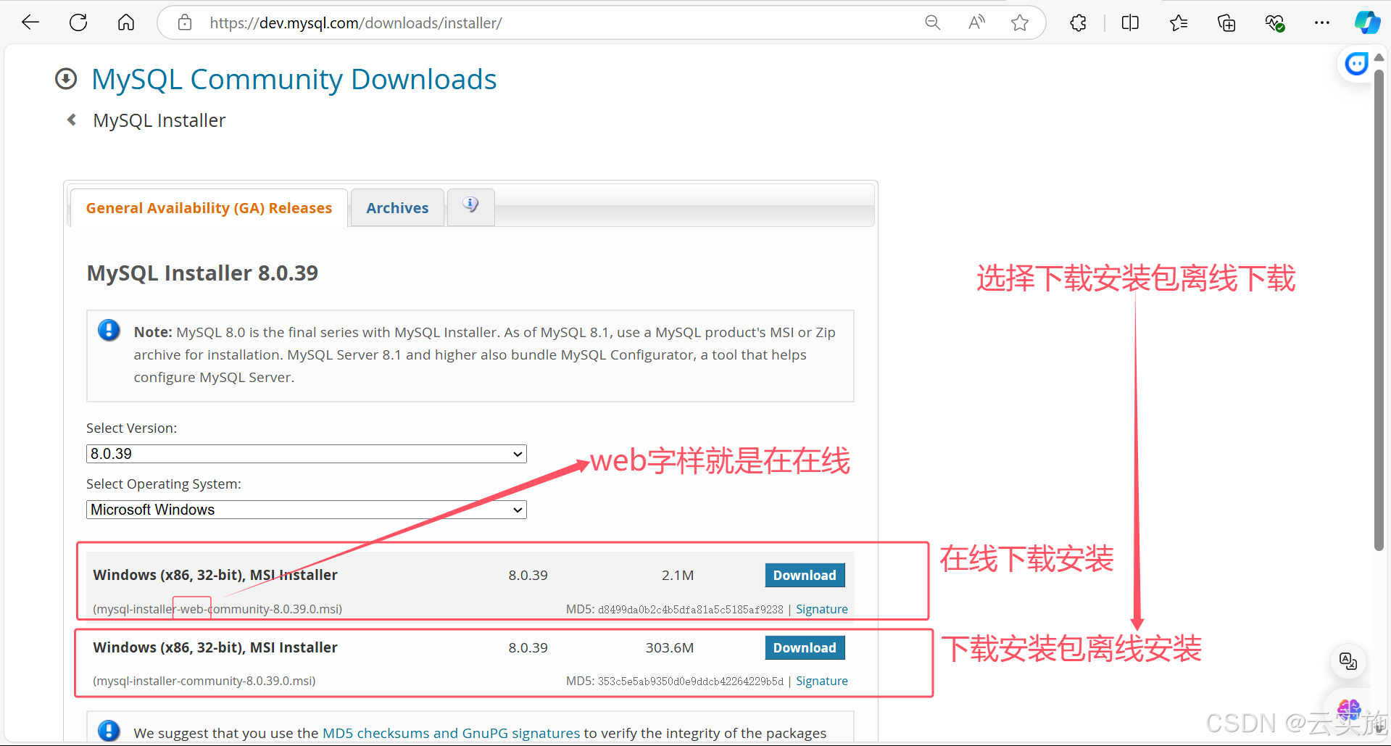Click the translate floating icon

click(x=1348, y=661)
